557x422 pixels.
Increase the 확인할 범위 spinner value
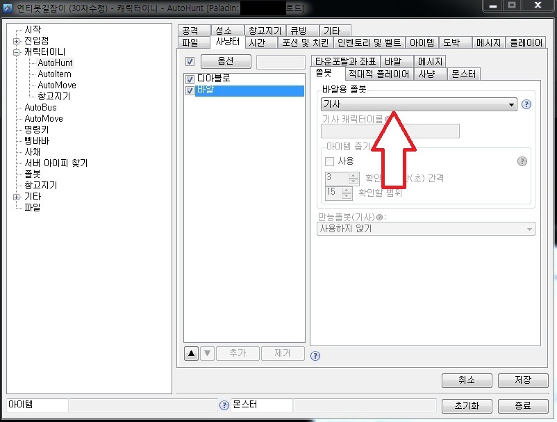pos(347,190)
